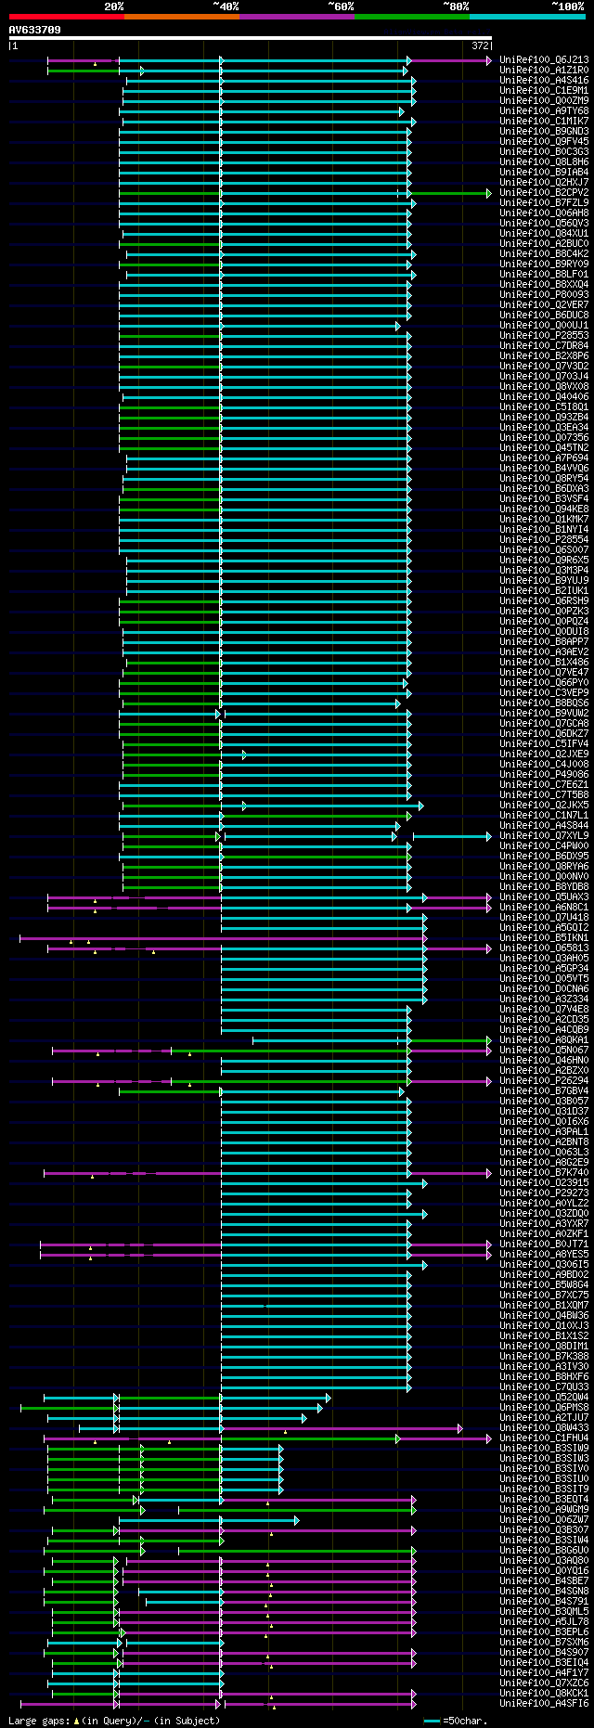Select UniRef100_B9GND3 label

pyautogui.click(x=544, y=132)
